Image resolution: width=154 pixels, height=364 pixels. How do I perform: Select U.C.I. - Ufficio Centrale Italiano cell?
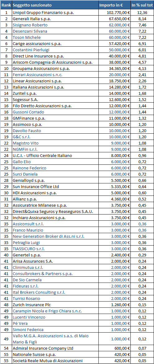56,155
